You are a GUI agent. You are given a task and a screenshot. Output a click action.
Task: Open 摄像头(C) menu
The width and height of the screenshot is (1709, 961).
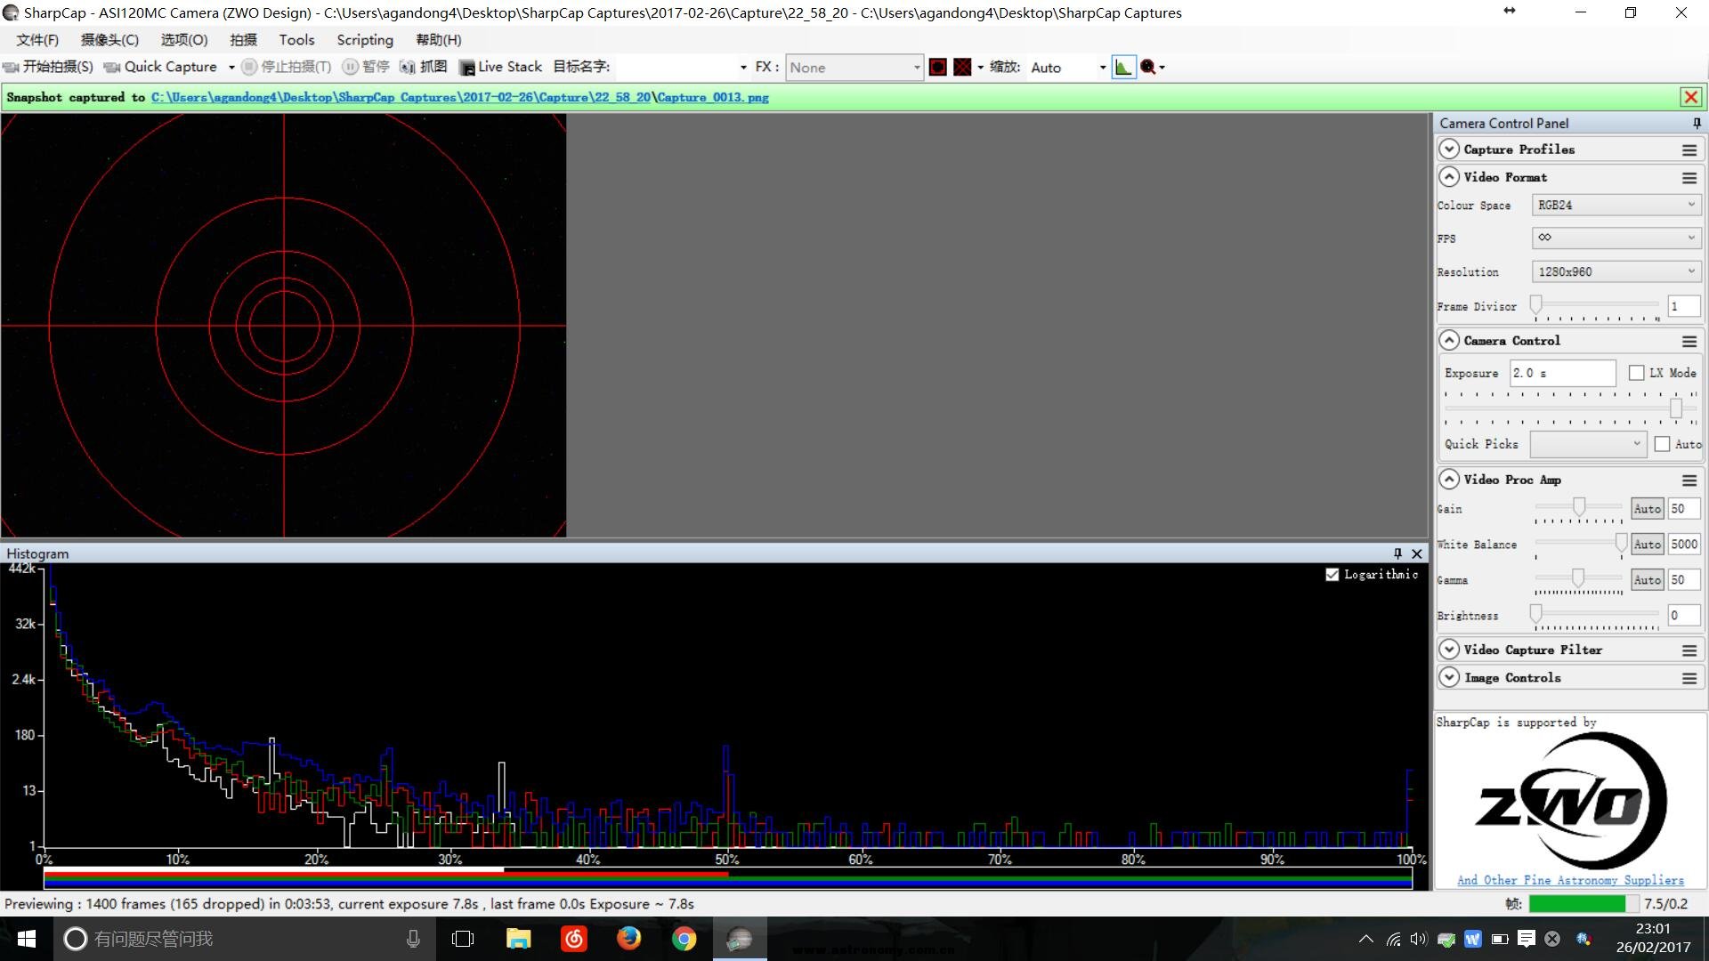109,40
